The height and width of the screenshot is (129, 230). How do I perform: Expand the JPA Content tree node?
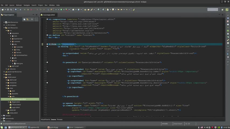click(4, 25)
